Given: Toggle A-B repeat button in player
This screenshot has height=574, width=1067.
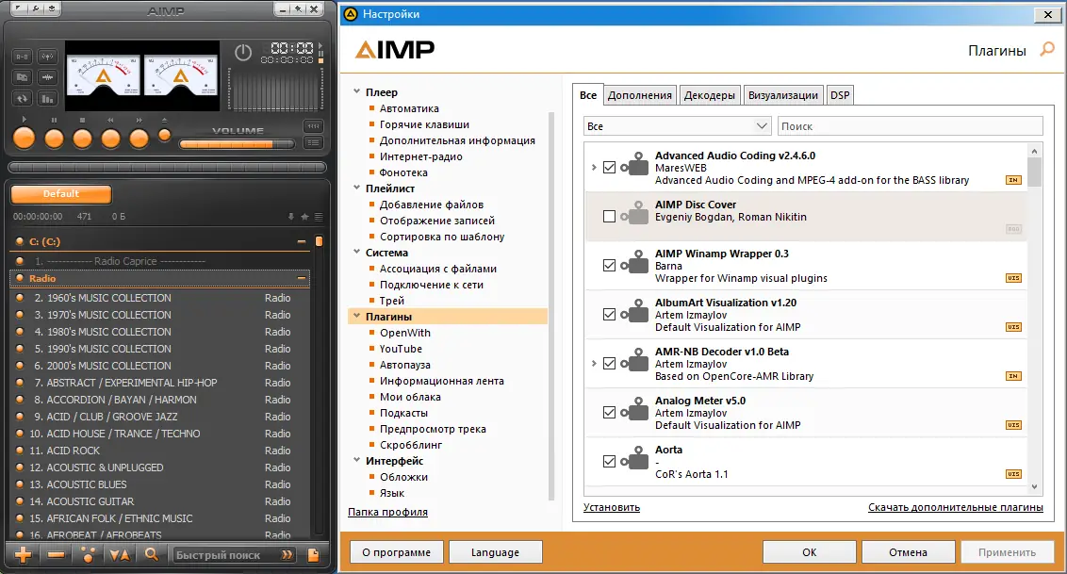Looking at the screenshot, I should 23,57.
